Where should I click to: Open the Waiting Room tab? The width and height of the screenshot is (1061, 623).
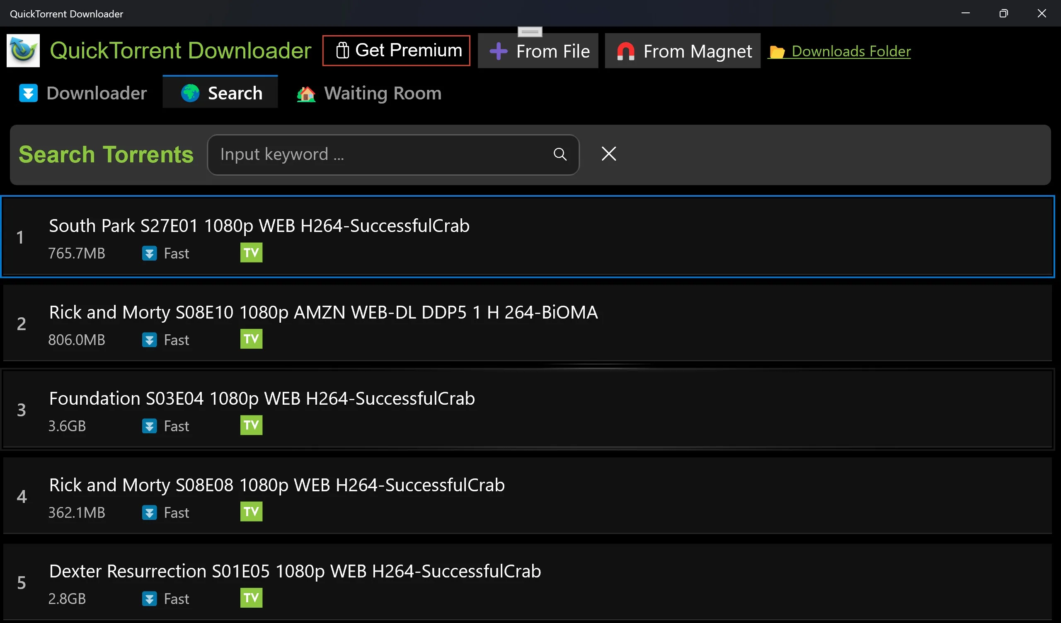click(x=369, y=93)
